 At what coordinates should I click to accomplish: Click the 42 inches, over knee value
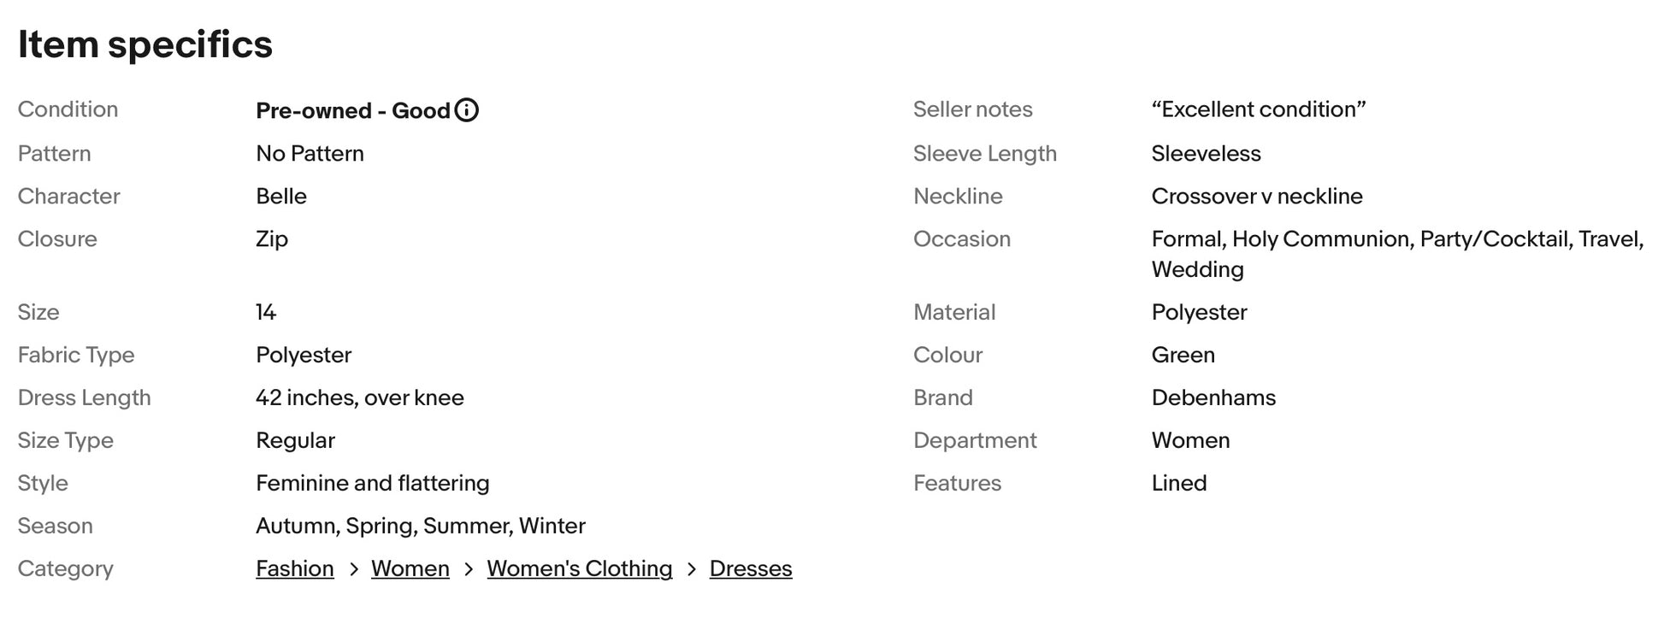pos(360,397)
